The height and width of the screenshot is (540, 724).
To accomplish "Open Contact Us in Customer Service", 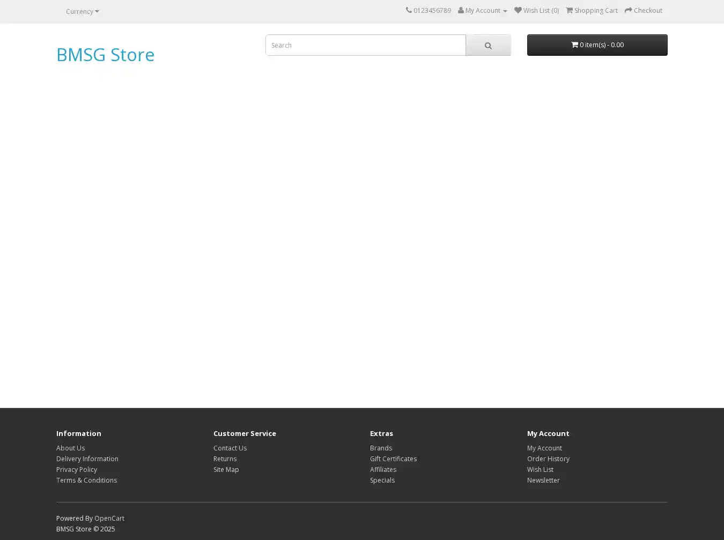I will pyautogui.click(x=230, y=448).
